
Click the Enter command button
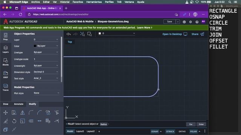click(x=201, y=124)
